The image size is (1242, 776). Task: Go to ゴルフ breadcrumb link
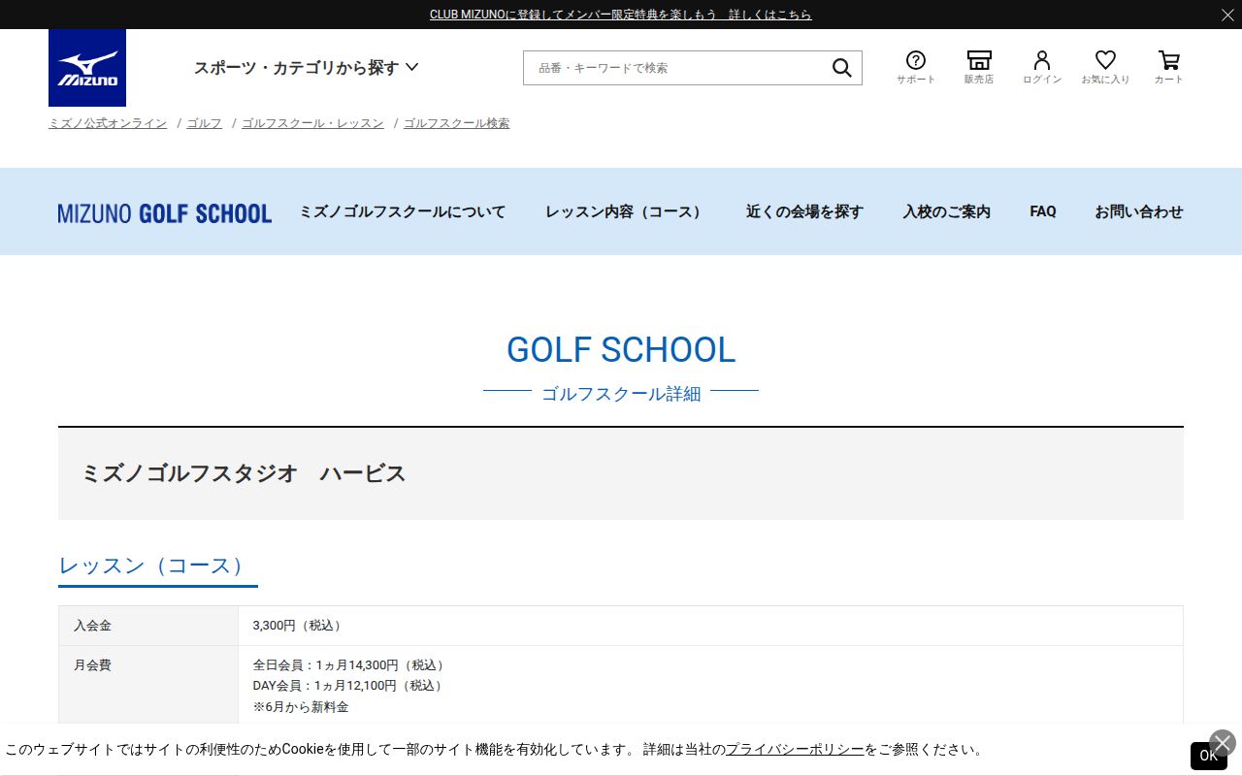click(205, 123)
